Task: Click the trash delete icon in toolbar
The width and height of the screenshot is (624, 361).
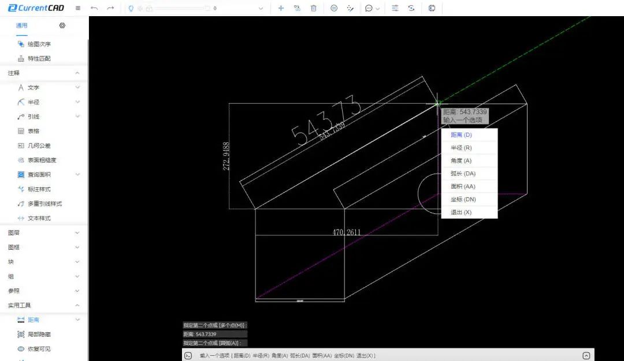Action: click(313, 9)
